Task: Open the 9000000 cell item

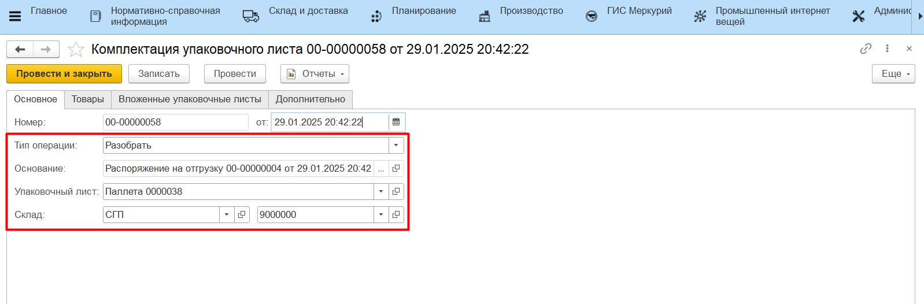Action: point(396,214)
